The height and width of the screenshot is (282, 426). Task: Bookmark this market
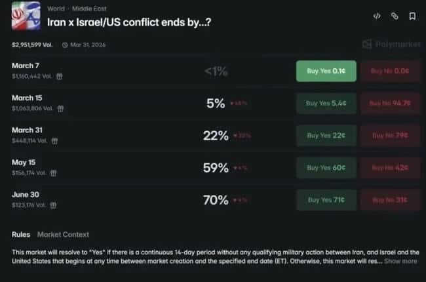[412, 16]
